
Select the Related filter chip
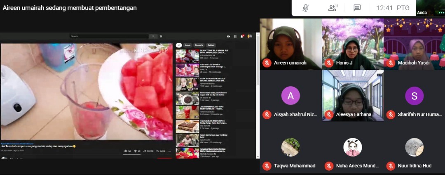pyautogui.click(x=211, y=45)
